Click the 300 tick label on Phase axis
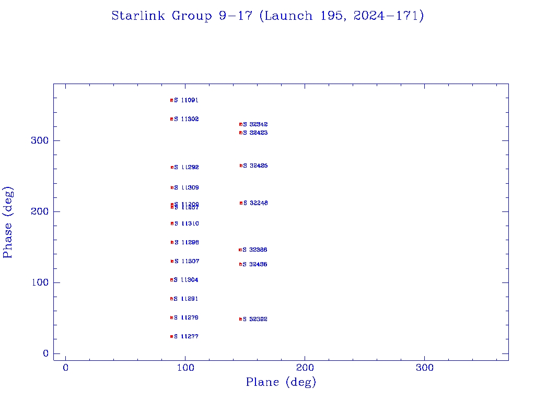This screenshot has width=535, height=401. [x=40, y=140]
